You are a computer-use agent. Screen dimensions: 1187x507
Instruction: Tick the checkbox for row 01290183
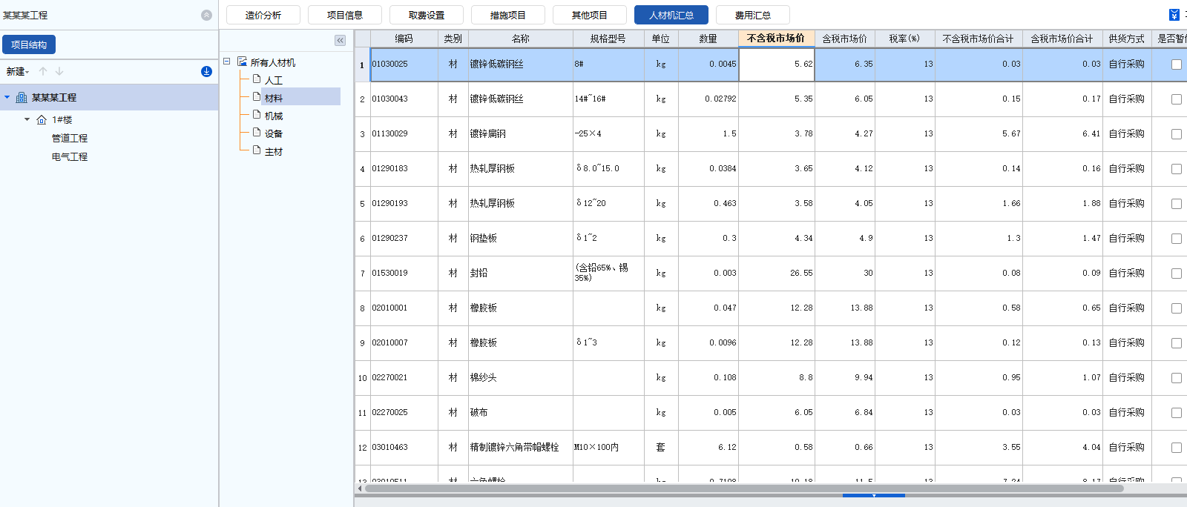1177,169
